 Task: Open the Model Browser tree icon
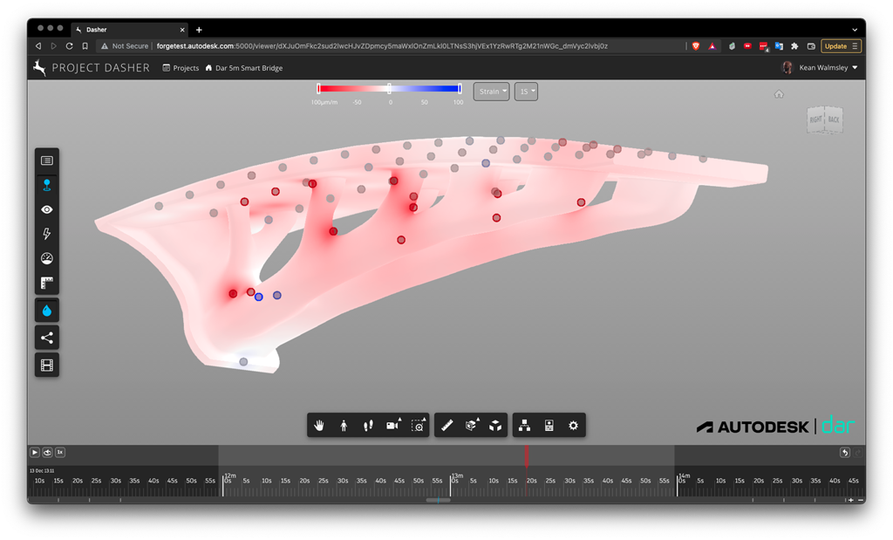525,425
